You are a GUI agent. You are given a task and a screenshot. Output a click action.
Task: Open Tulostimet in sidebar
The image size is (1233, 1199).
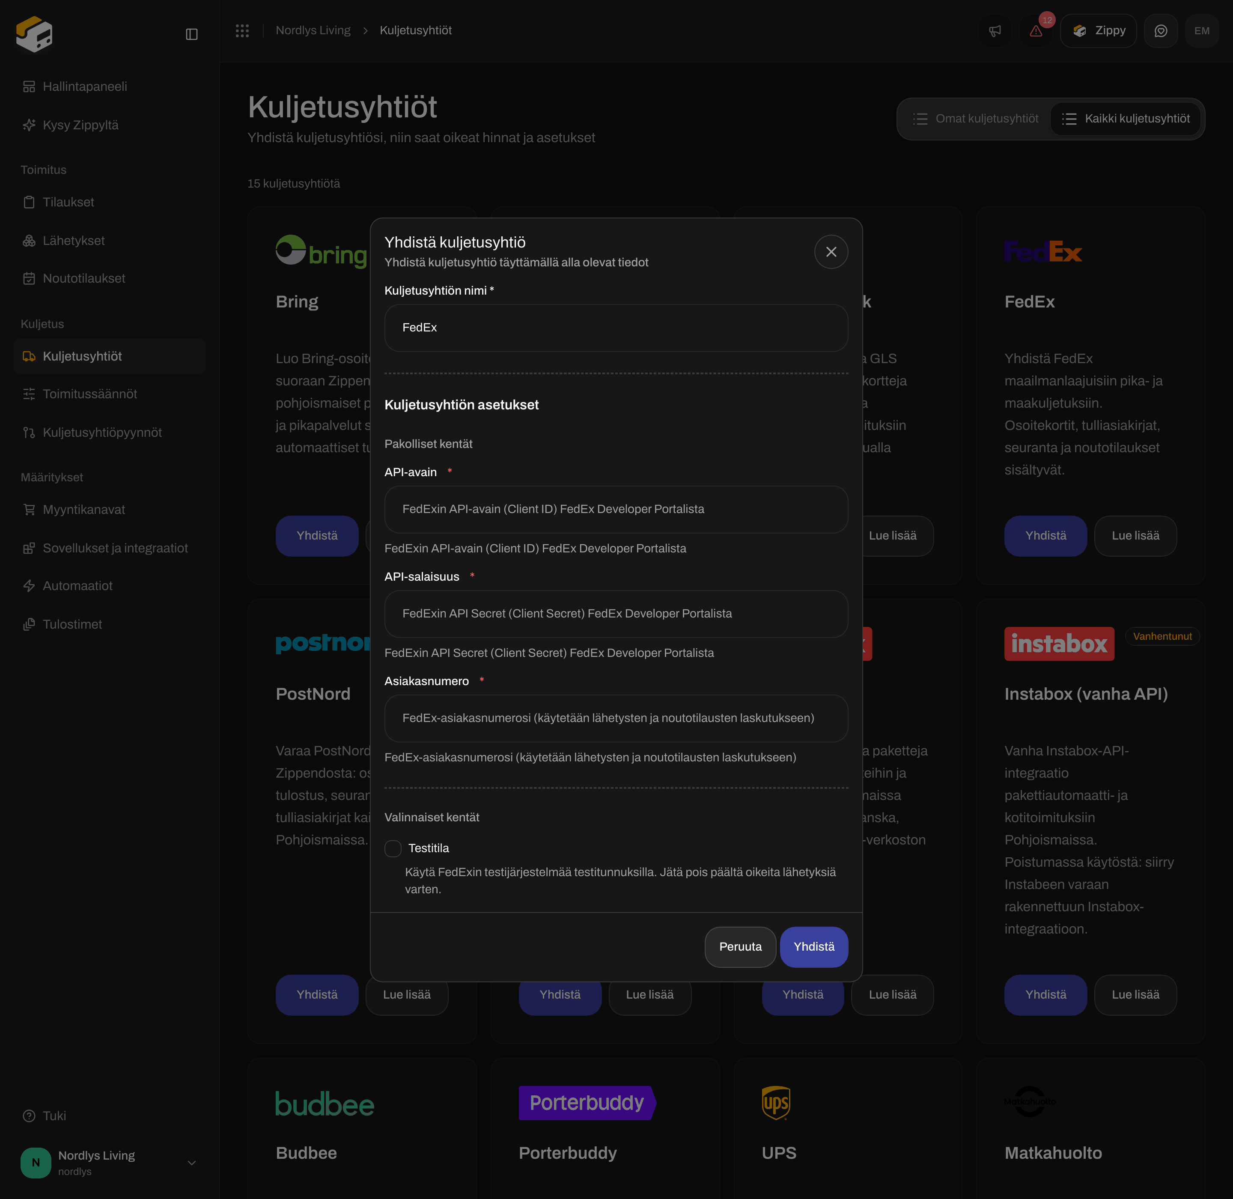click(110, 625)
